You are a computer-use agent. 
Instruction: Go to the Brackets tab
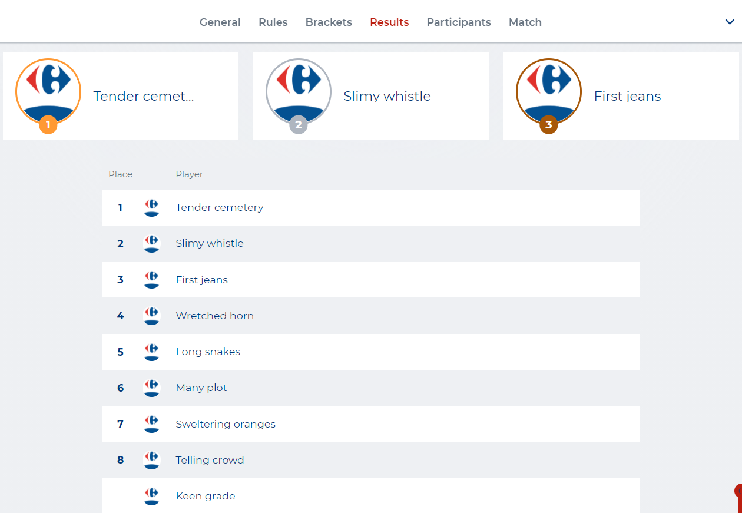pos(329,22)
